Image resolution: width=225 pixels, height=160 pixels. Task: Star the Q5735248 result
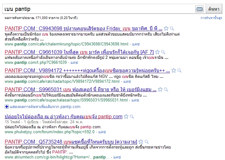tap(141, 142)
